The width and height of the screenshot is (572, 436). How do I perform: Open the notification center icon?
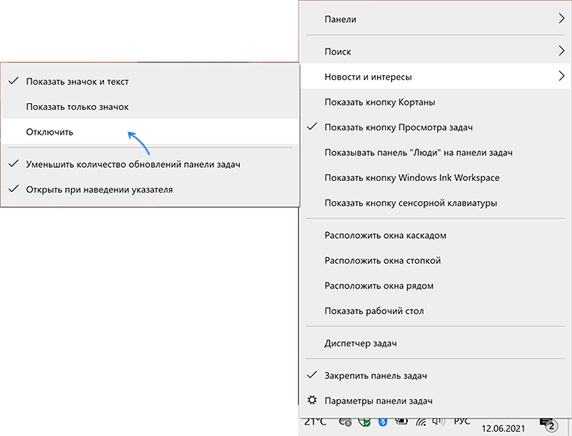547,422
